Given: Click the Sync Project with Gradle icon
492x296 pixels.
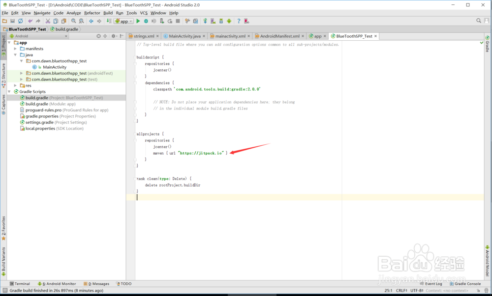Looking at the screenshot, I should coord(205,21).
